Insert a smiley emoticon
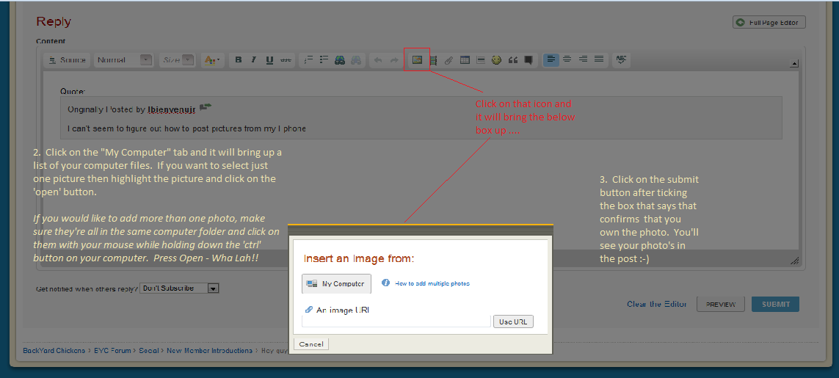The height and width of the screenshot is (378, 839). [x=497, y=60]
